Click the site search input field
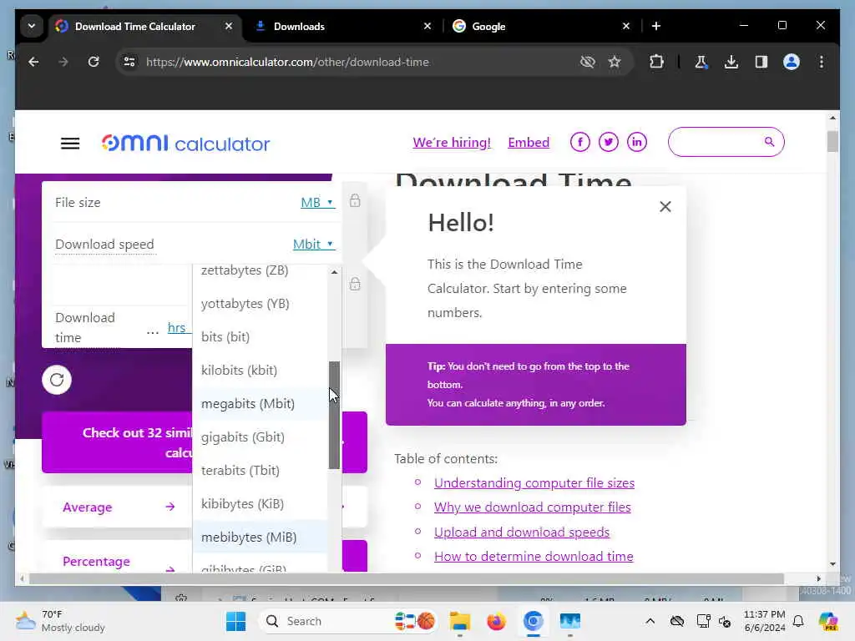Screen dimensions: 855x641 (x=716, y=142)
